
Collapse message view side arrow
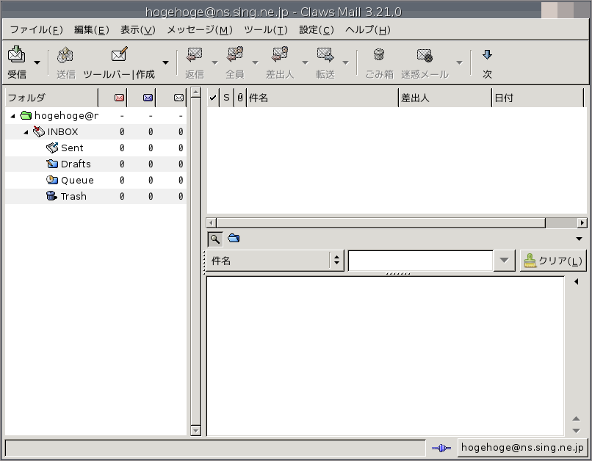click(576, 281)
